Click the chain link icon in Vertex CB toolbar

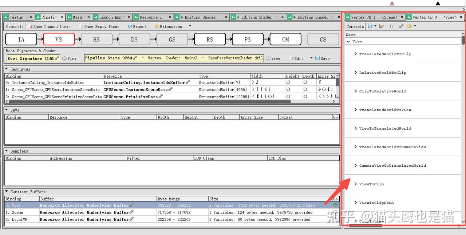click(400, 26)
